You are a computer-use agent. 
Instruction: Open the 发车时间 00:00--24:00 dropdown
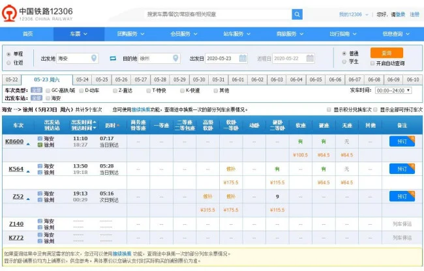point(393,91)
